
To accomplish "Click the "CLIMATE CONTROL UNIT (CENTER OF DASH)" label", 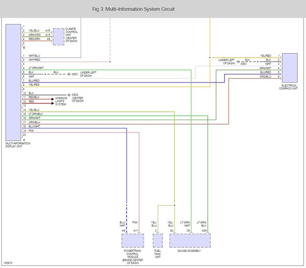I will tap(71, 35).
